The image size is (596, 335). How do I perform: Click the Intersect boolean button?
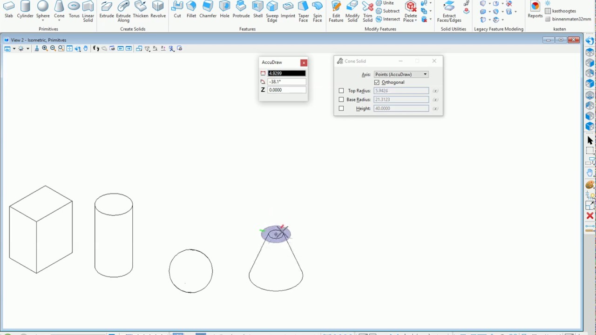tap(388, 19)
